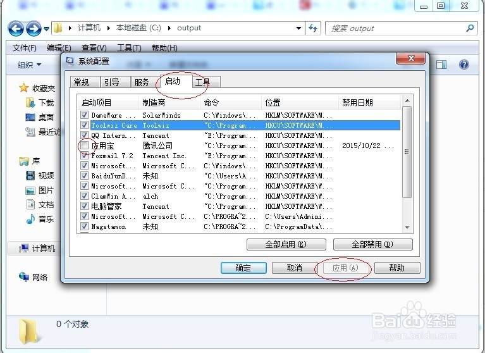Expand the breadcrumb arrow after 计算机
This screenshot has width=485, height=353.
[x=109, y=28]
